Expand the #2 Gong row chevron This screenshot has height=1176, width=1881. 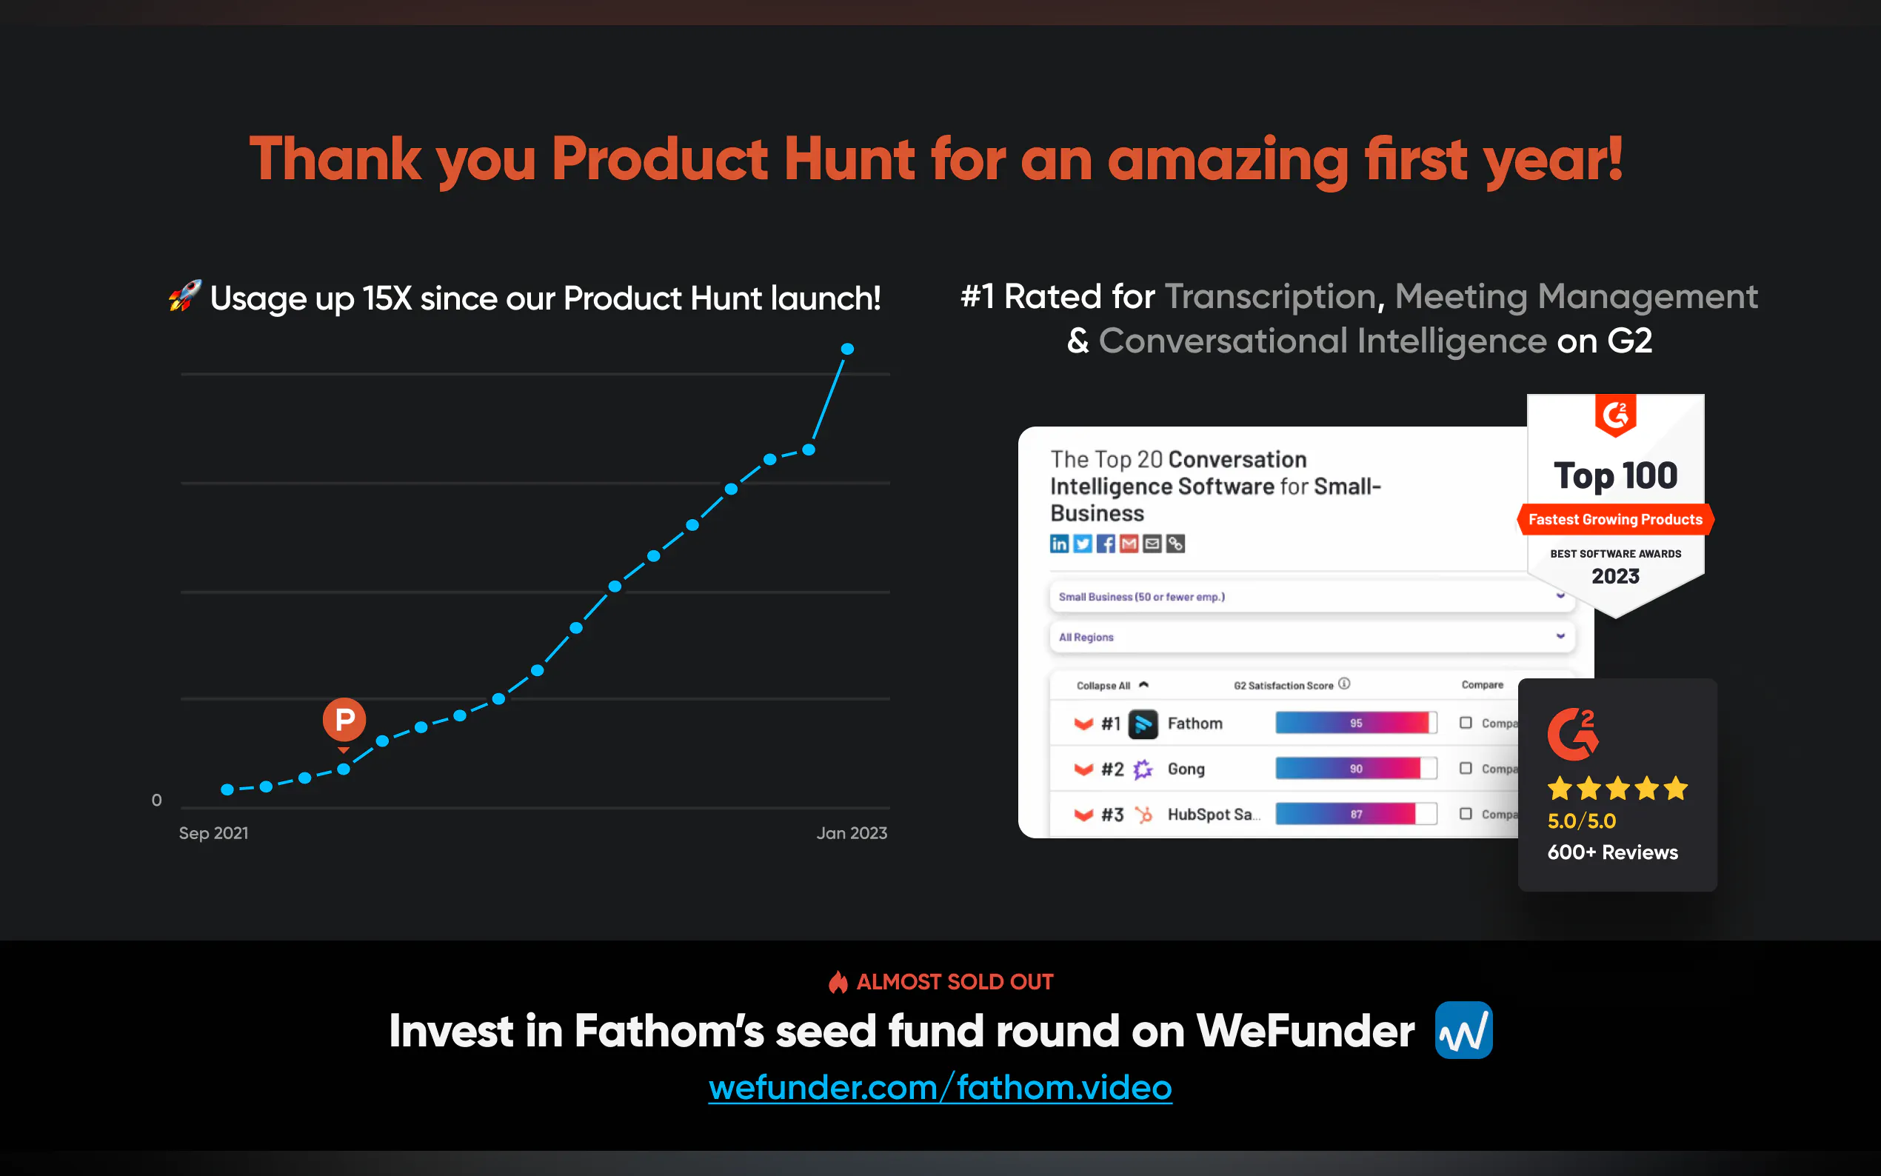coord(1083,769)
